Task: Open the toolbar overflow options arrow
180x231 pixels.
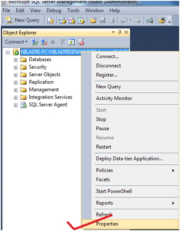Action: (170, 22)
